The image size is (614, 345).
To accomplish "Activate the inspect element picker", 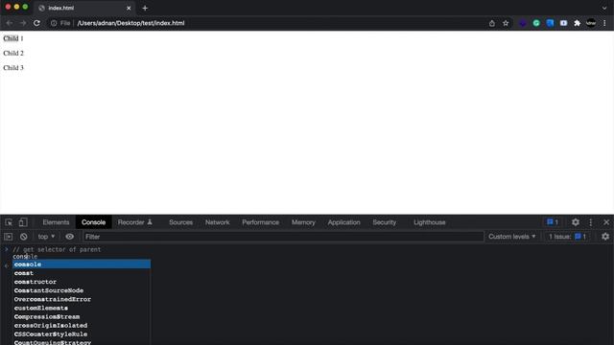I will point(9,222).
